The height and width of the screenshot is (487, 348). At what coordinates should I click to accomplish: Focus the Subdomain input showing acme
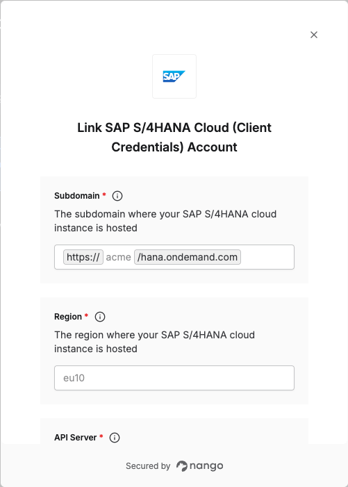pyautogui.click(x=119, y=257)
